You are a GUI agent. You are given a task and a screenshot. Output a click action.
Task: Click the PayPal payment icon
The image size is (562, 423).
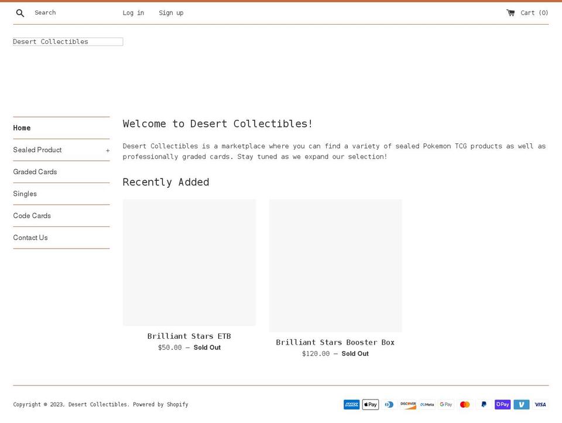click(484, 404)
